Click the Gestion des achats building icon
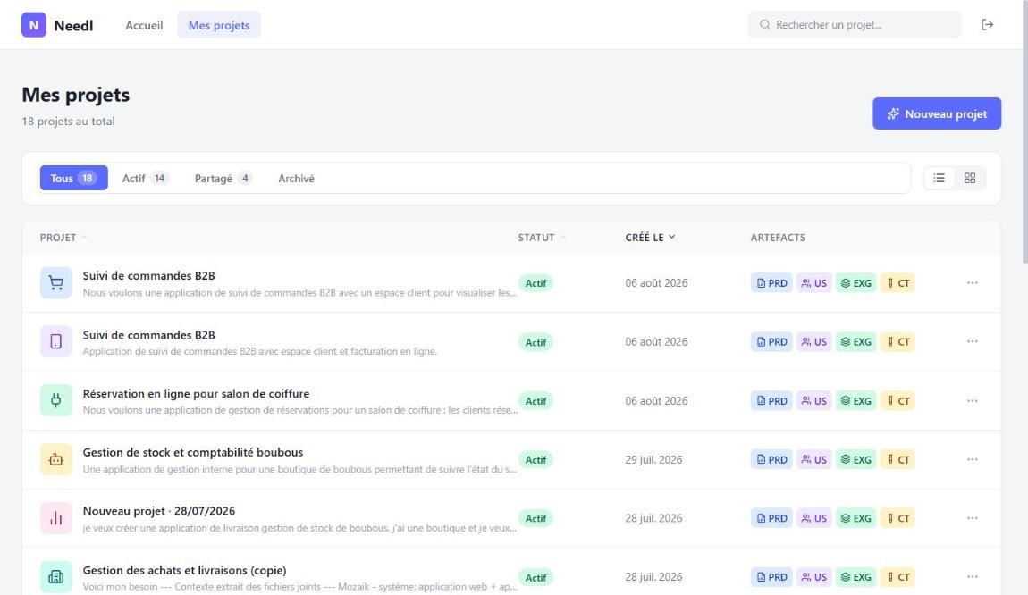The image size is (1028, 595). point(55,576)
